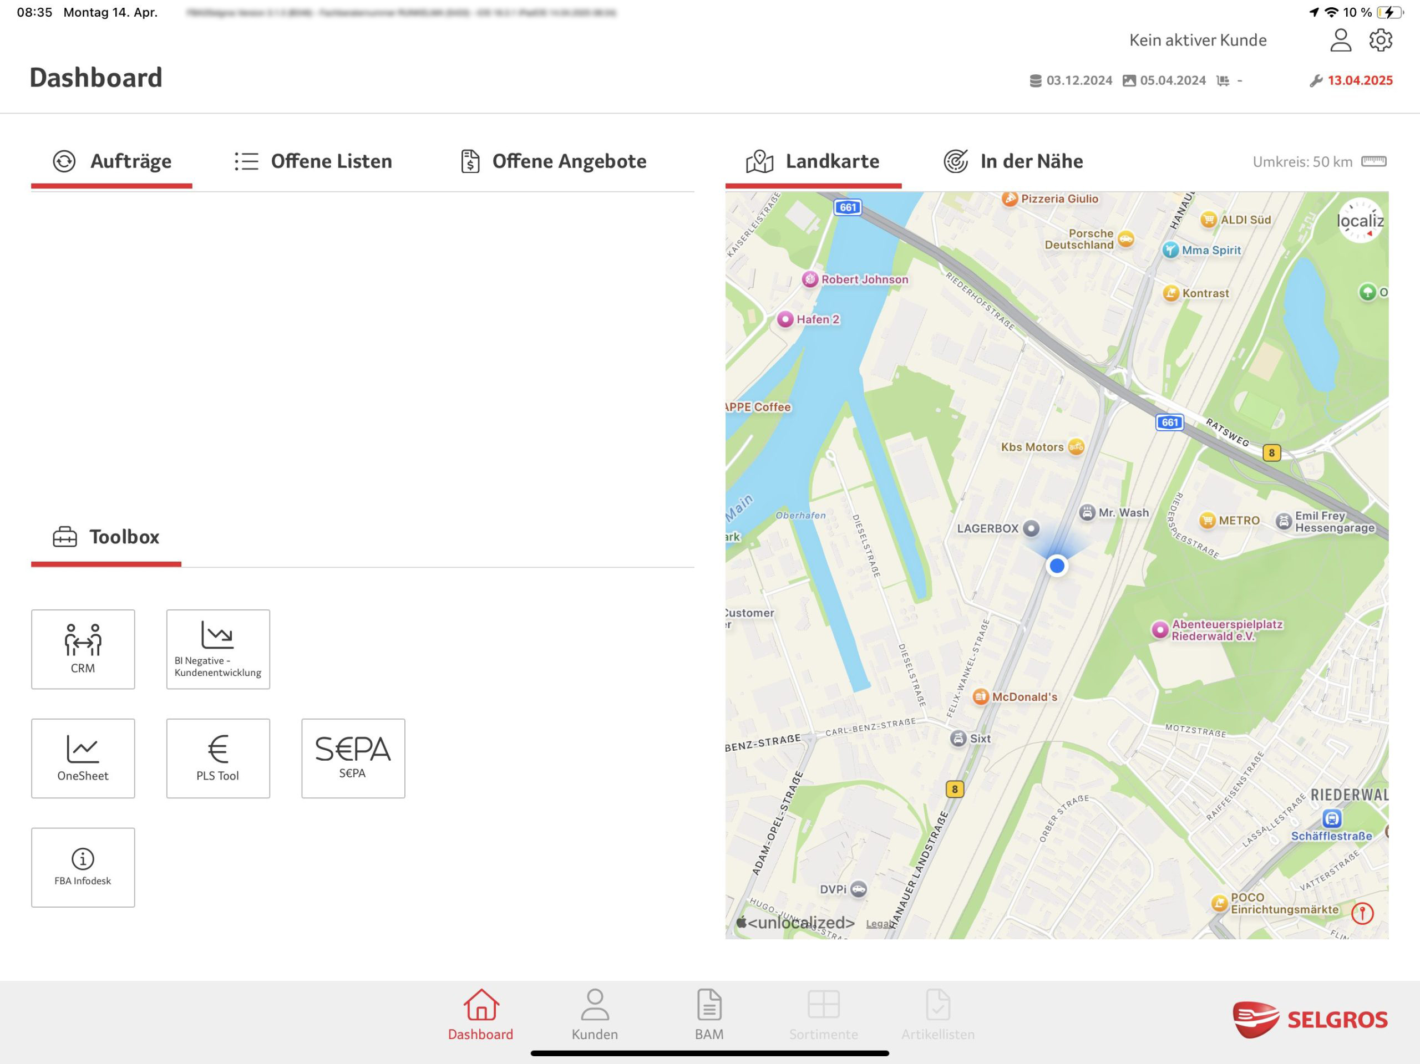Tap the red map info icon

[1362, 913]
